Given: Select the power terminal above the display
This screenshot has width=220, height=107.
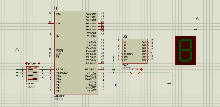Looking at the screenshot, I should [197, 19].
